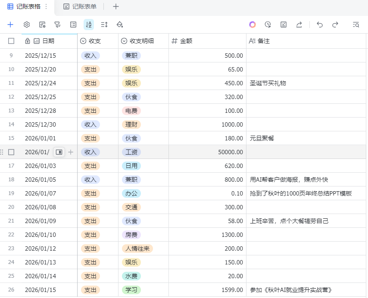Image resolution: width=368 pixels, height=298 pixels.
Task: Check the select-all checkbox in the header
Action: coord(11,41)
